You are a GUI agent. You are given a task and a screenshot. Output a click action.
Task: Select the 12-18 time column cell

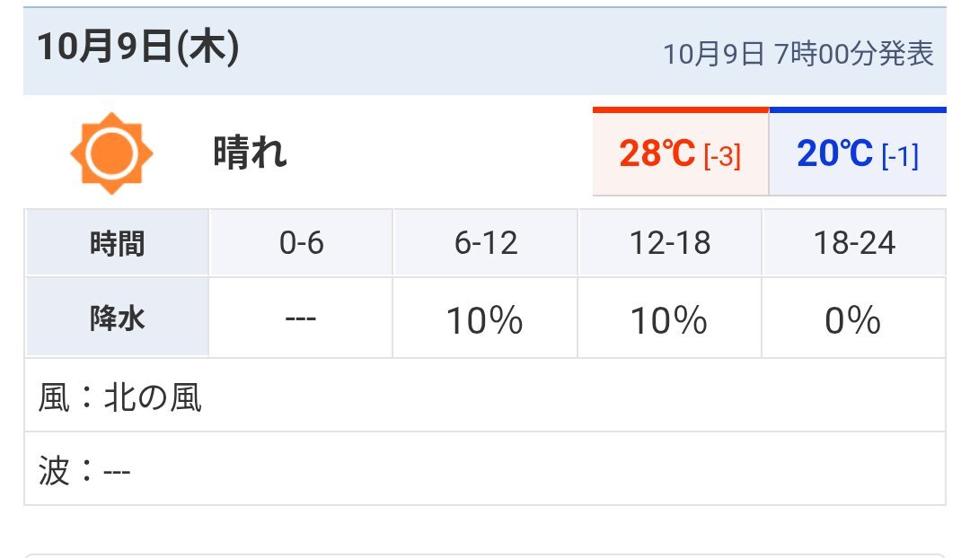670,243
